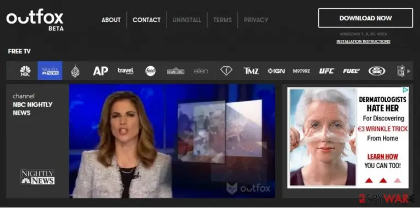
Task: Choose the TMZ channel
Action: [251, 71]
